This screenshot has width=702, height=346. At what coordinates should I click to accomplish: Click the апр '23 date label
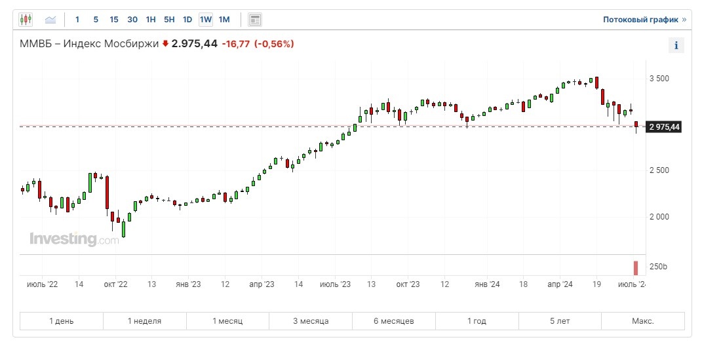coord(262,284)
